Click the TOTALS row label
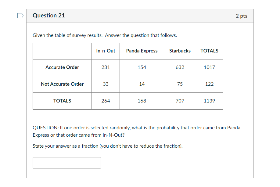Image resolution: width=280 pixels, height=187 pixels. [x=62, y=101]
